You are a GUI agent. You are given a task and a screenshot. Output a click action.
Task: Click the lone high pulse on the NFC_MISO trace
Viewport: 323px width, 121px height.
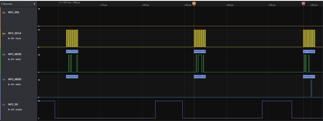[x=311, y=88]
